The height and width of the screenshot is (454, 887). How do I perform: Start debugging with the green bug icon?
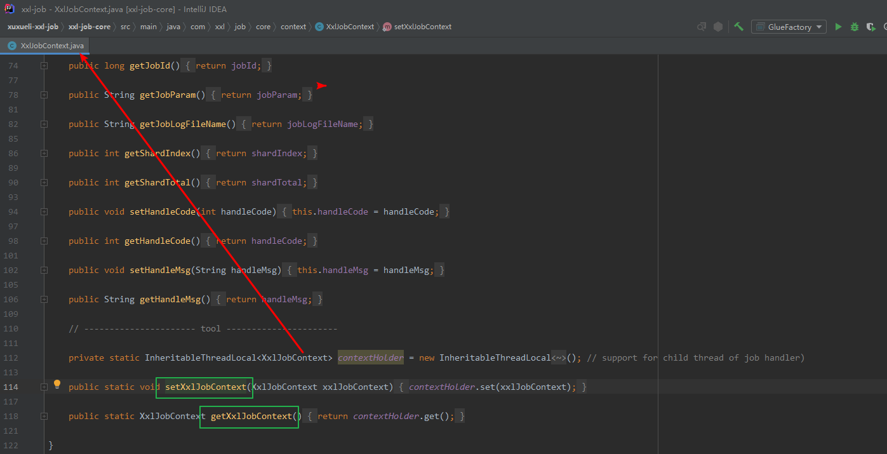[855, 27]
